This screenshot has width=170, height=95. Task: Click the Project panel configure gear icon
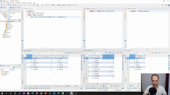14,68
